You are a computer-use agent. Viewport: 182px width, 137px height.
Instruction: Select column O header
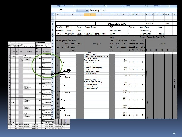point(142,14)
